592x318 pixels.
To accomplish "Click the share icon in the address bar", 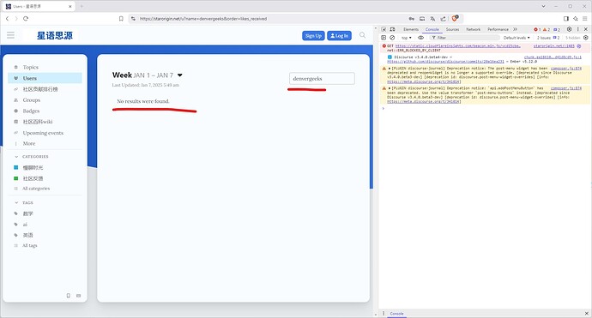I will tap(444, 19).
